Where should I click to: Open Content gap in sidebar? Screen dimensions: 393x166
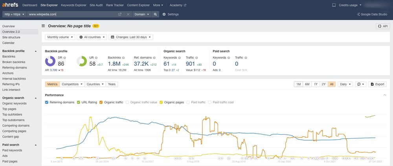tap(10, 137)
